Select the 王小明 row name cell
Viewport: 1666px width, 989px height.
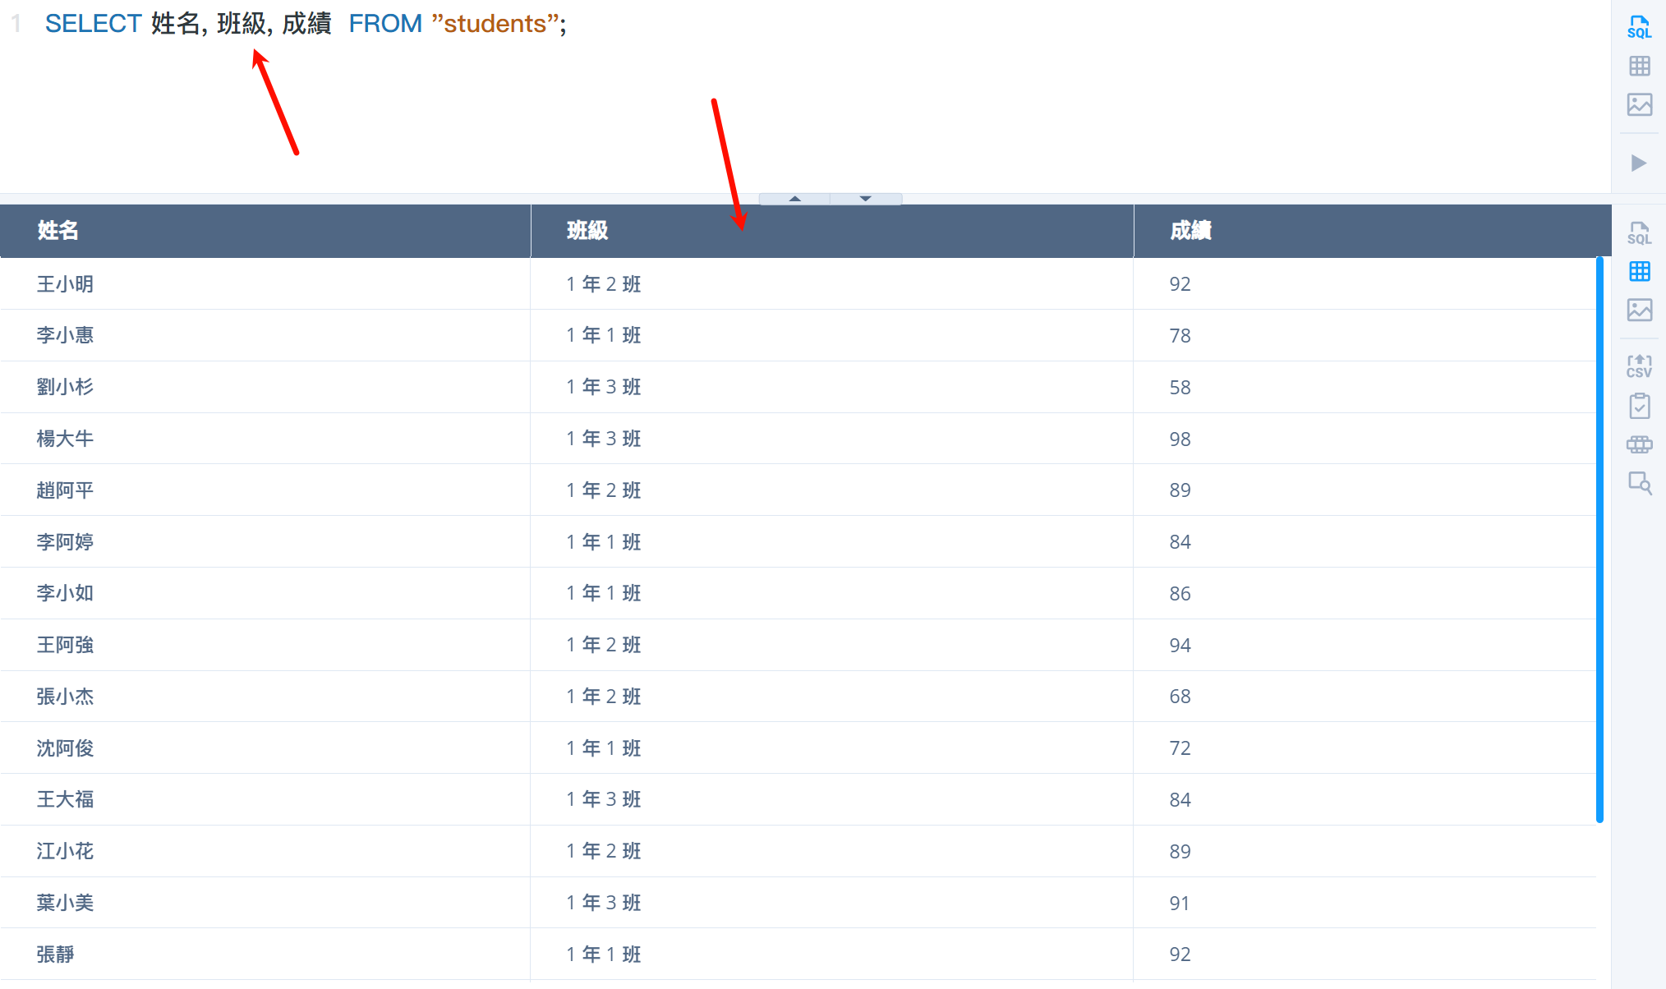(65, 284)
